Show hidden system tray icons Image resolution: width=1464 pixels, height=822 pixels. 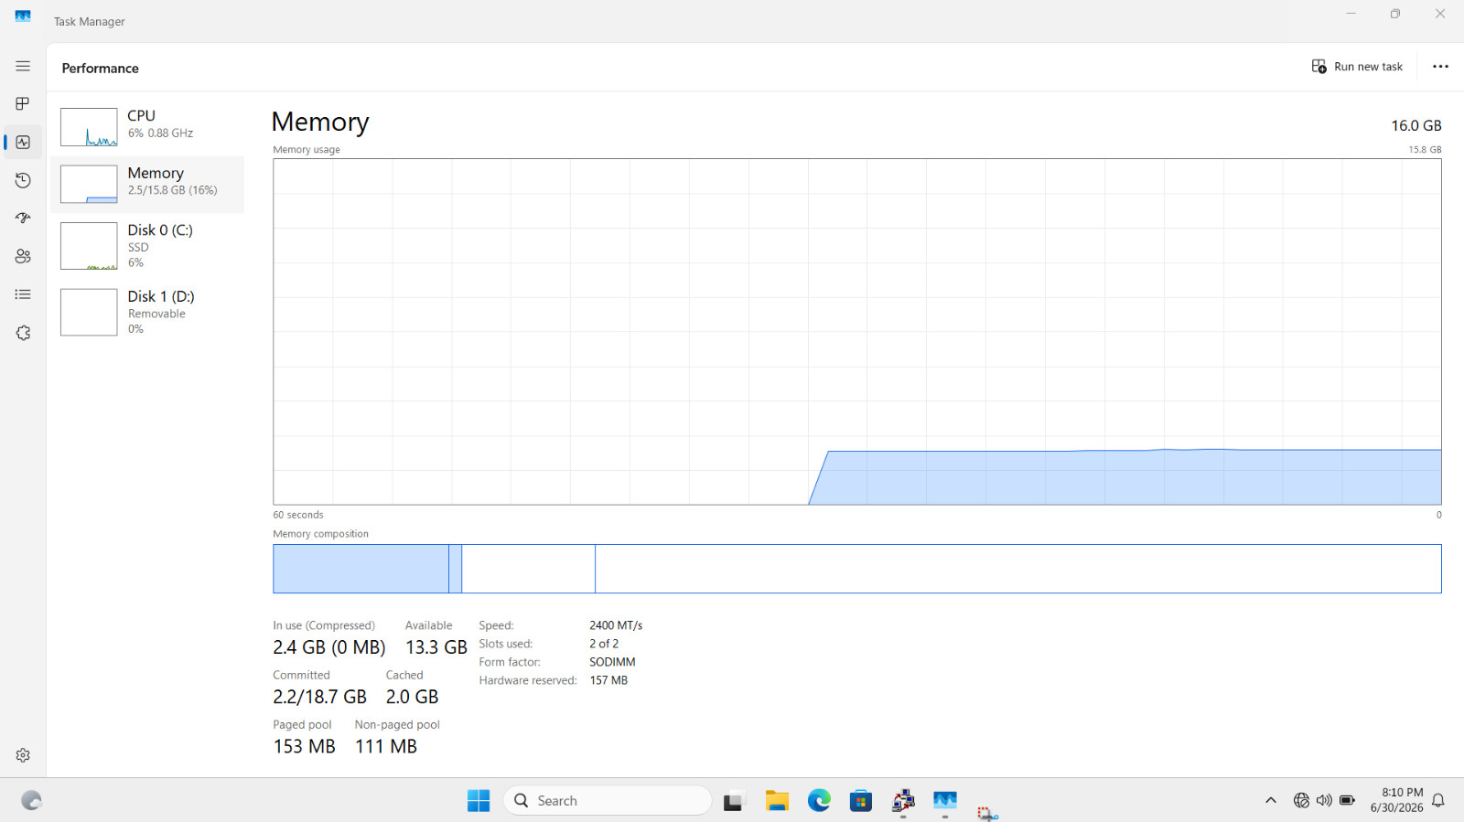coord(1270,800)
